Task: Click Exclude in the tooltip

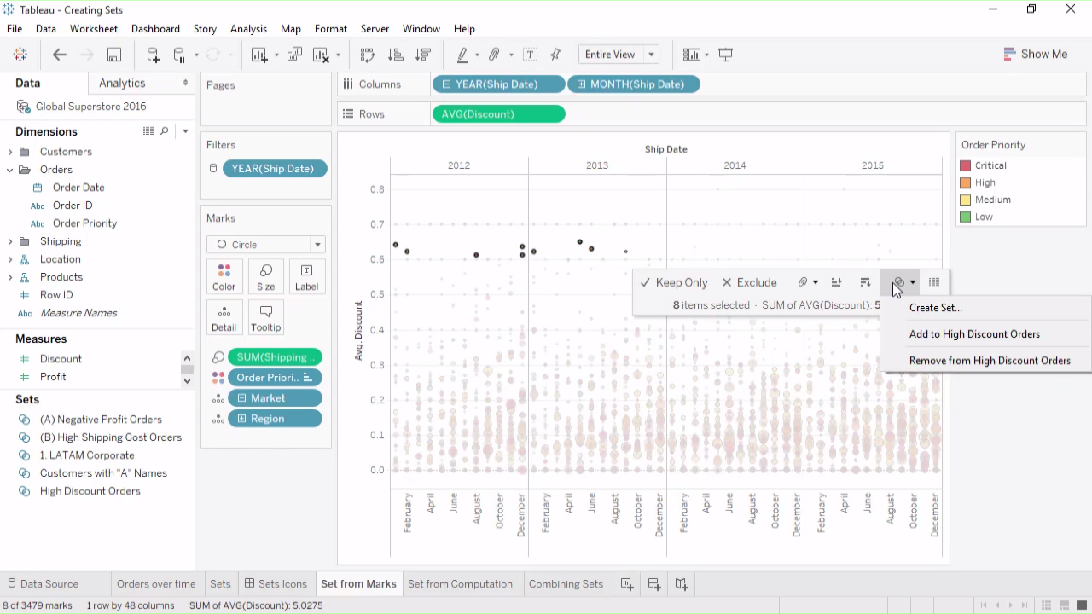Action: point(749,282)
